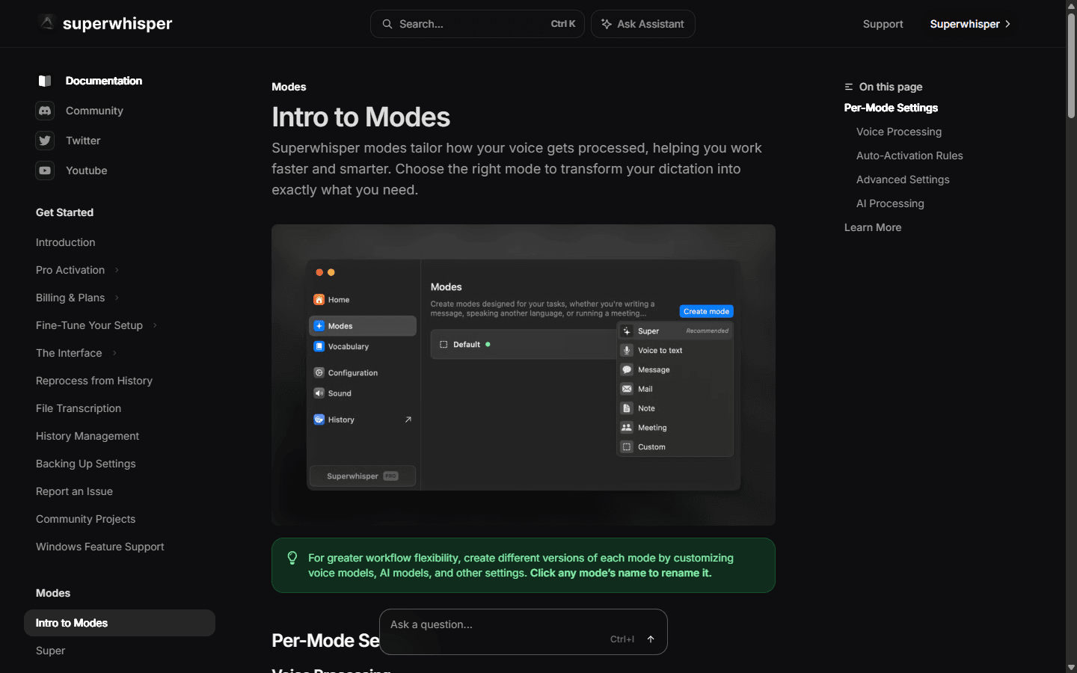This screenshot has width=1077, height=673.
Task: Open the Backing Up Settings page
Action: [86, 464]
